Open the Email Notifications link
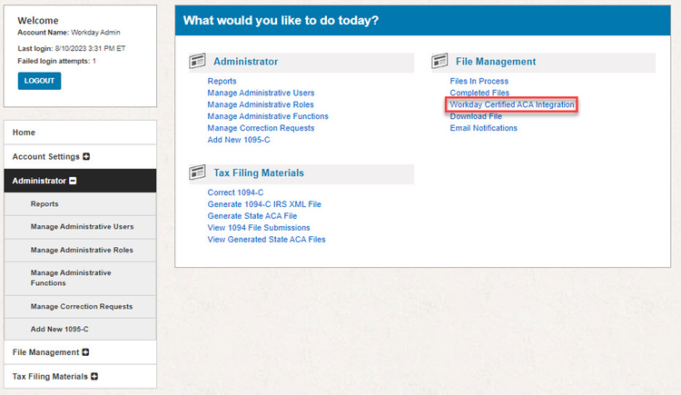681x395 pixels. coord(483,128)
